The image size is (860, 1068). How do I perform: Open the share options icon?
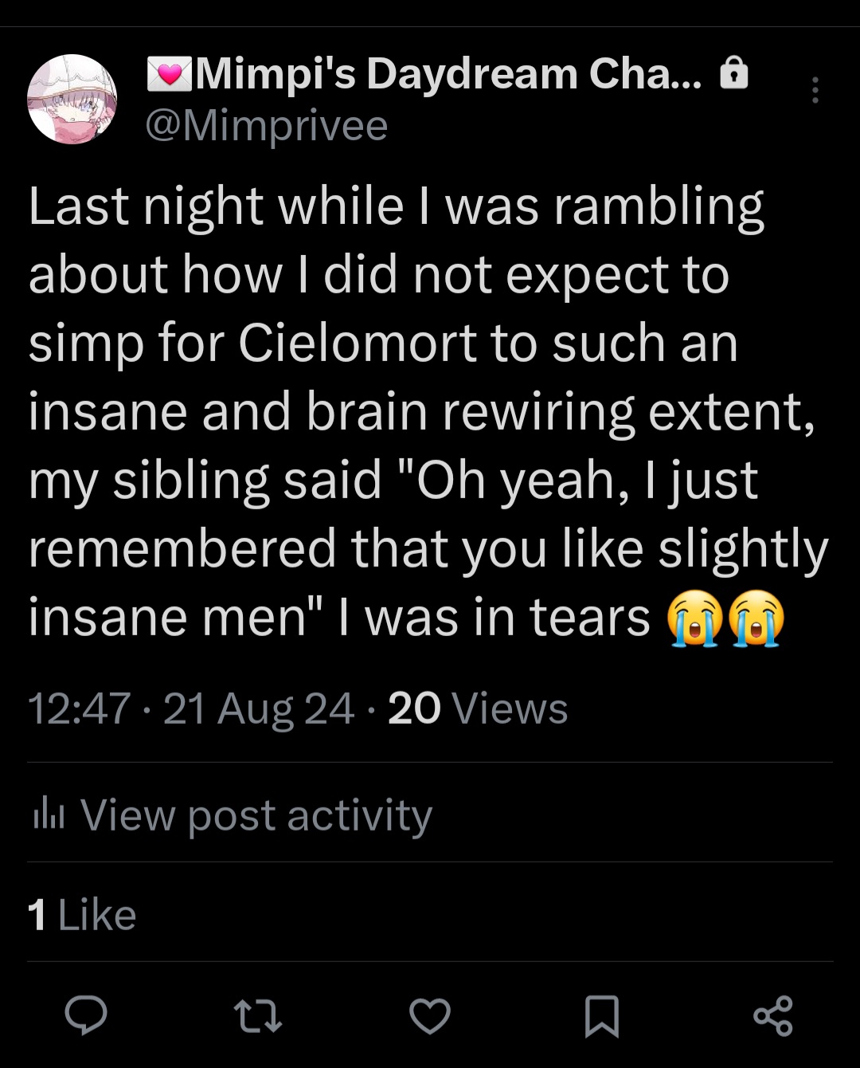click(772, 1016)
